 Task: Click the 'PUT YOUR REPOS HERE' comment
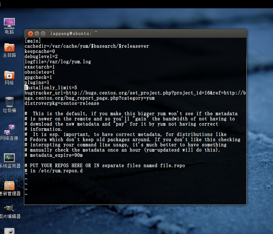point(105,165)
